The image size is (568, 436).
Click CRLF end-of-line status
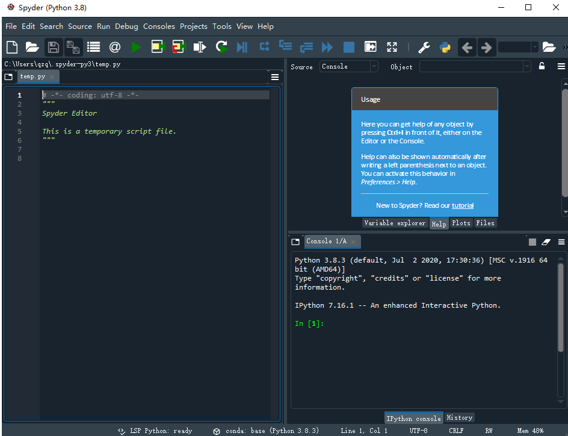tap(456, 431)
